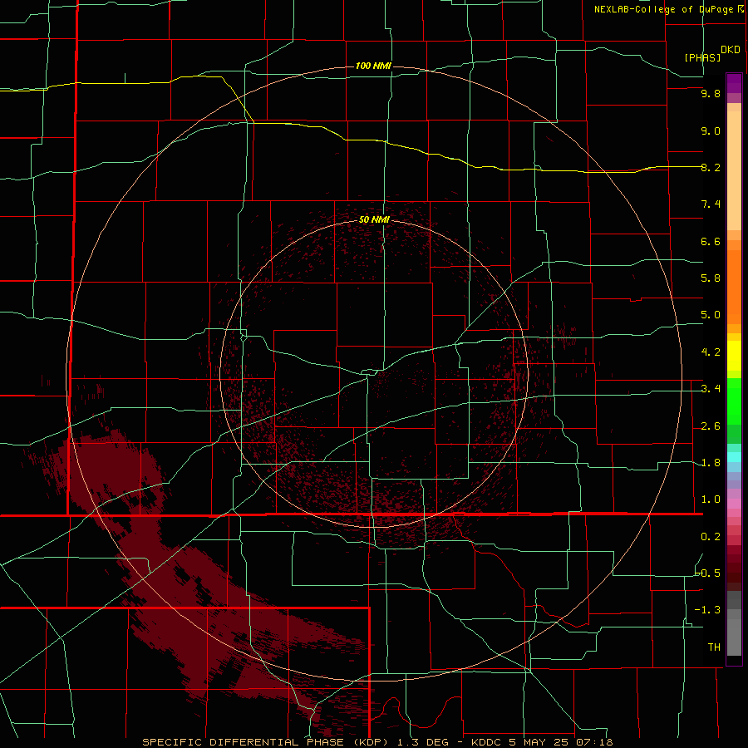Viewport: 748px width, 748px height.
Task: Click the 8.2 scale value
Action: point(711,167)
